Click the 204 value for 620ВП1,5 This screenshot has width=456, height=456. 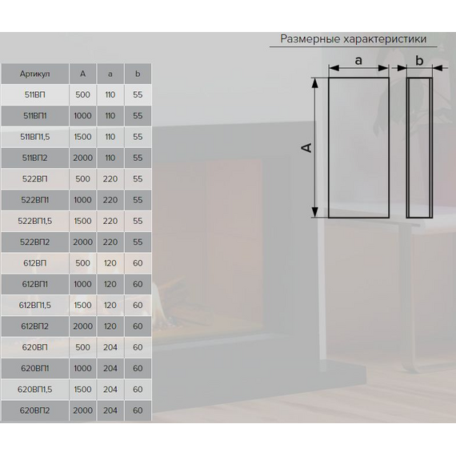[110, 390]
